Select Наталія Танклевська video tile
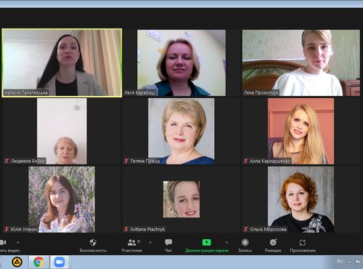The image size is (363, 269). click(62, 63)
